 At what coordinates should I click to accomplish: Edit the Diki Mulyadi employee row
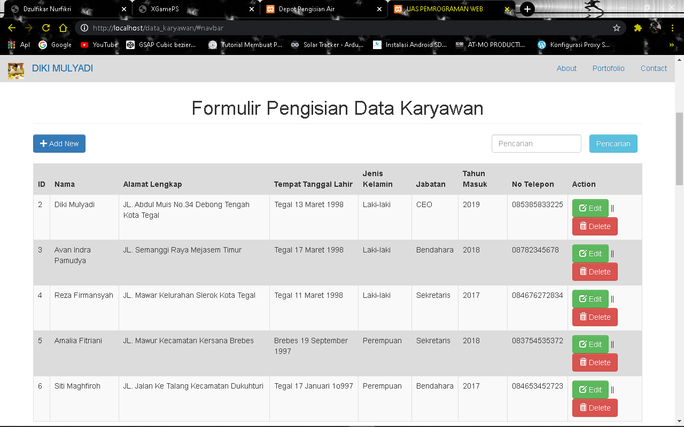pyautogui.click(x=590, y=208)
